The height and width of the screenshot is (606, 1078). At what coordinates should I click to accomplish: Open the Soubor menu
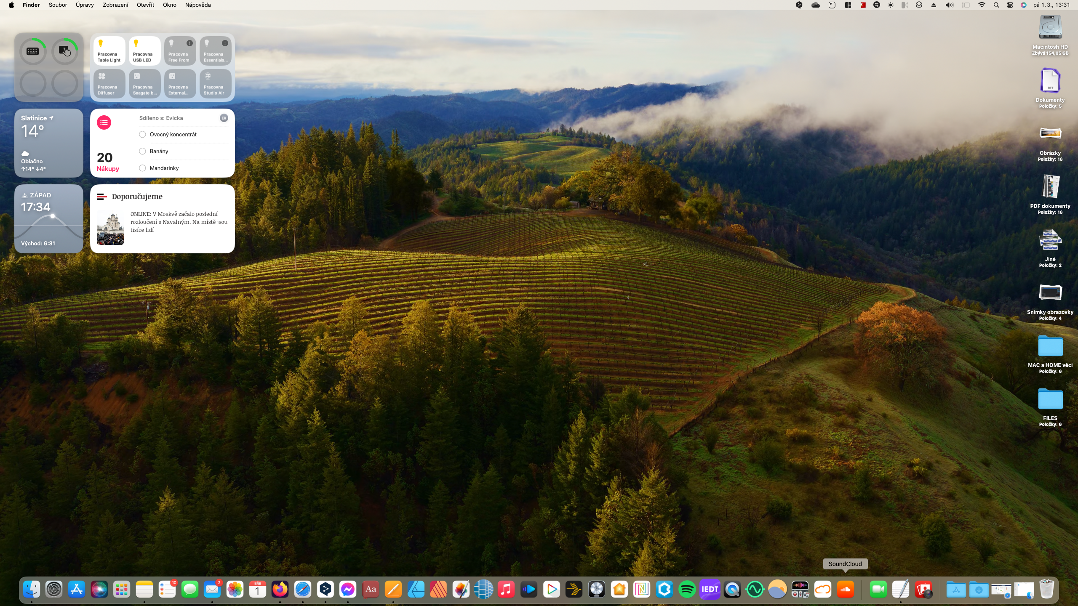point(58,5)
